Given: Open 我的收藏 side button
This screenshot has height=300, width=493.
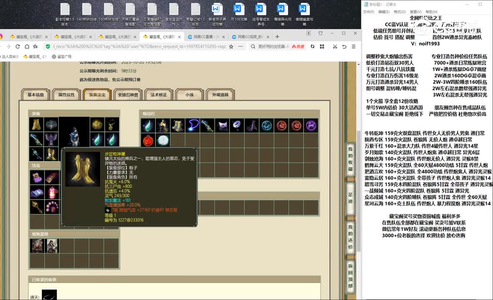Looking at the screenshot, I should 350,159.
